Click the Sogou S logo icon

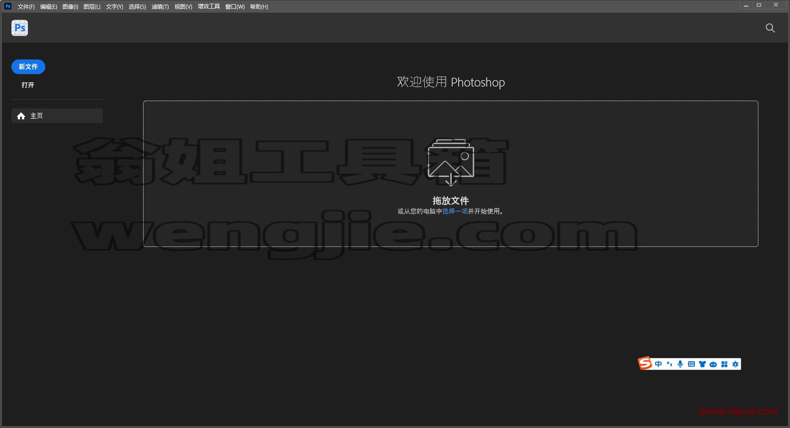[645, 364]
